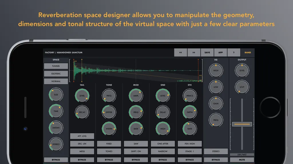This screenshot has width=293, height=164.
Task: Click the TAIL DECAY knob
Action: pos(82,112)
